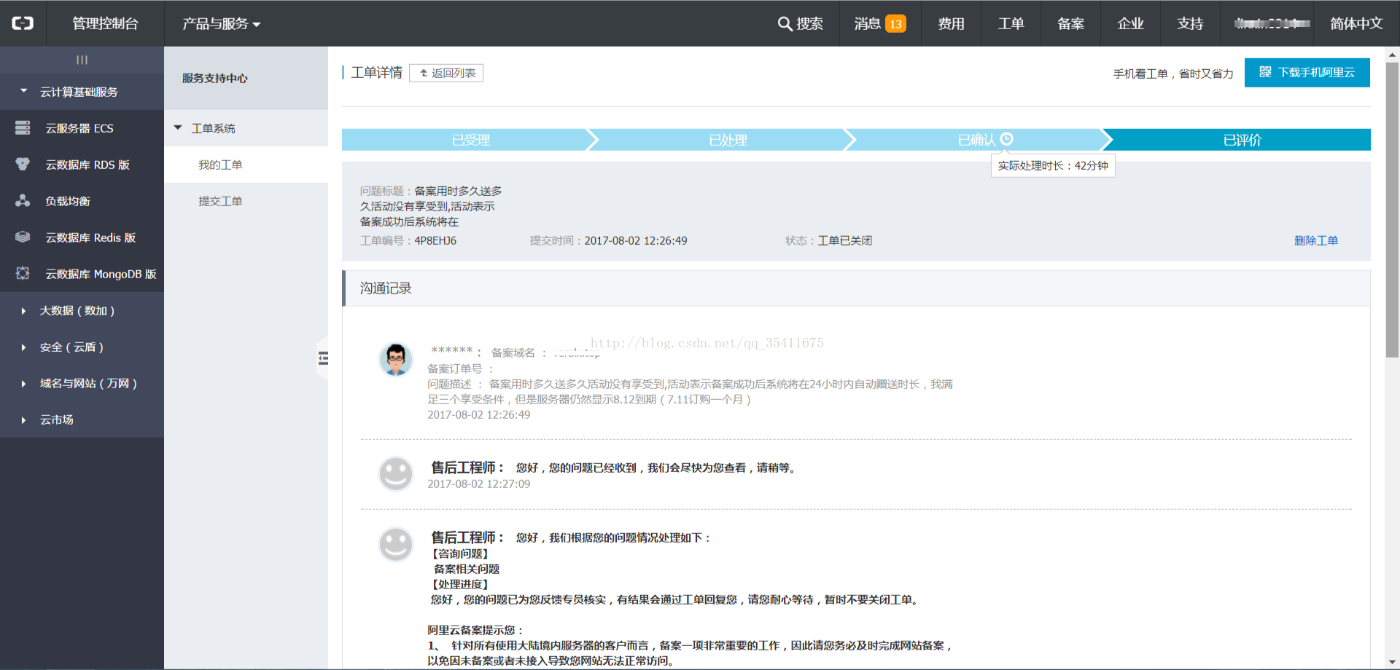Click the page scrollbar thumb
The width and height of the screenshot is (1400, 670).
1392,210
